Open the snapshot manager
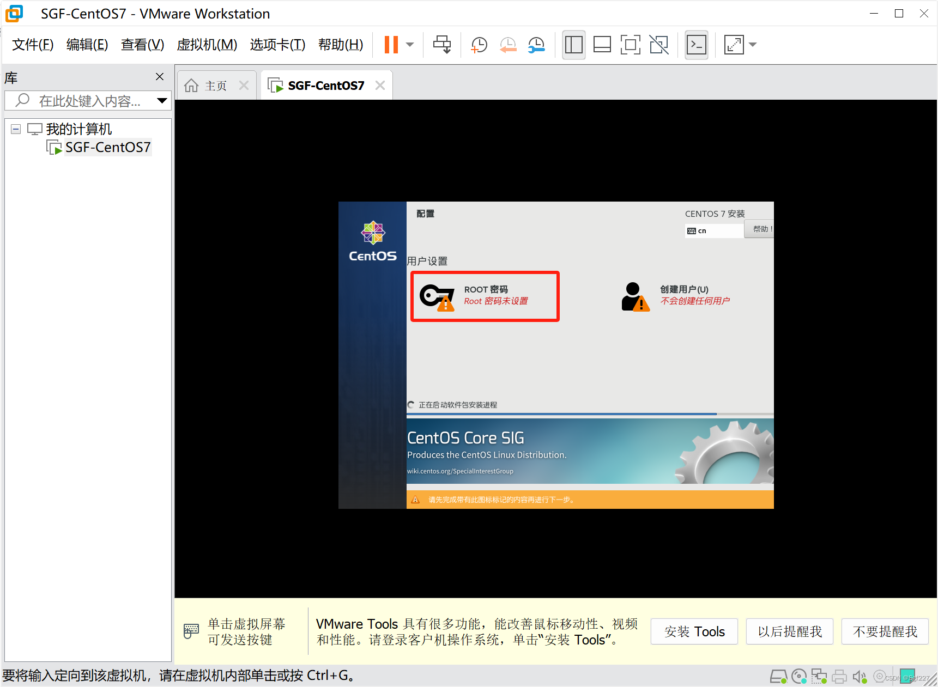 pyautogui.click(x=537, y=45)
